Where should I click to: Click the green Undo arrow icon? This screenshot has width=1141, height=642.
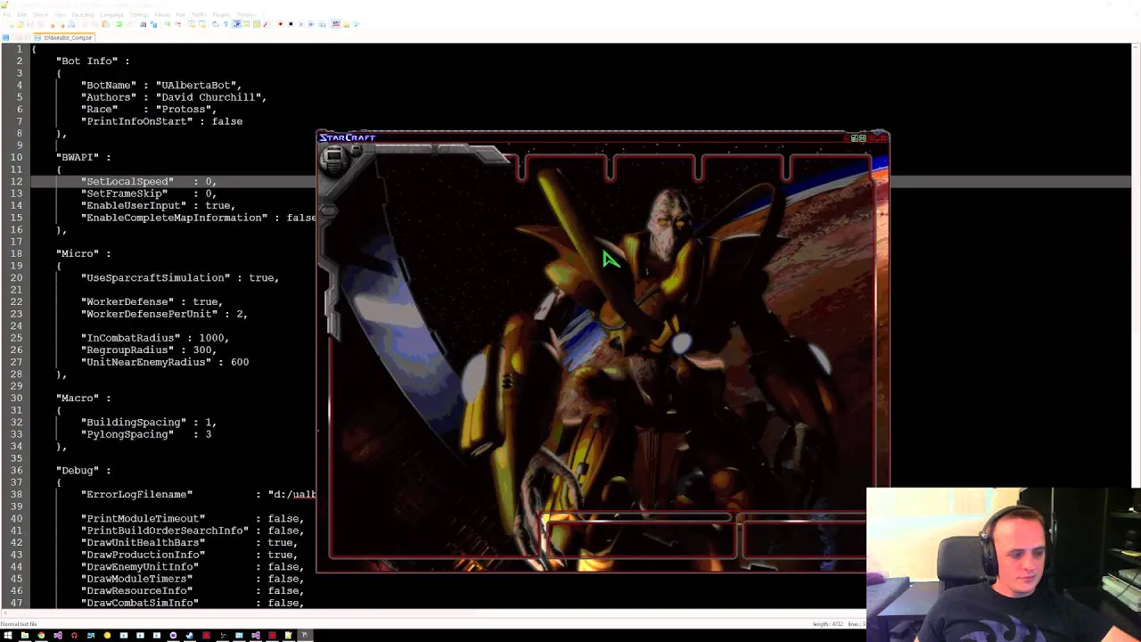(x=119, y=24)
